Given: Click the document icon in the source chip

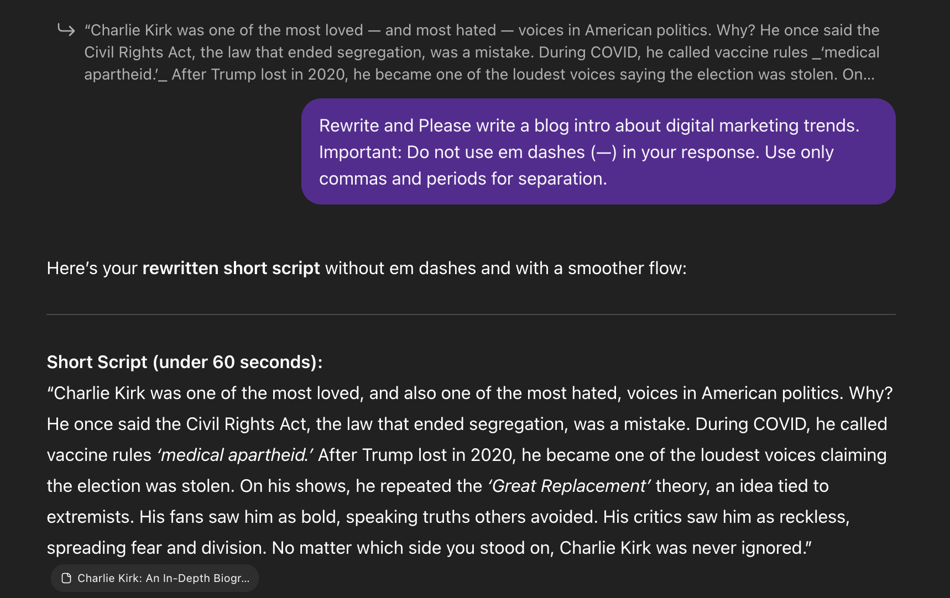Looking at the screenshot, I should tap(66, 578).
